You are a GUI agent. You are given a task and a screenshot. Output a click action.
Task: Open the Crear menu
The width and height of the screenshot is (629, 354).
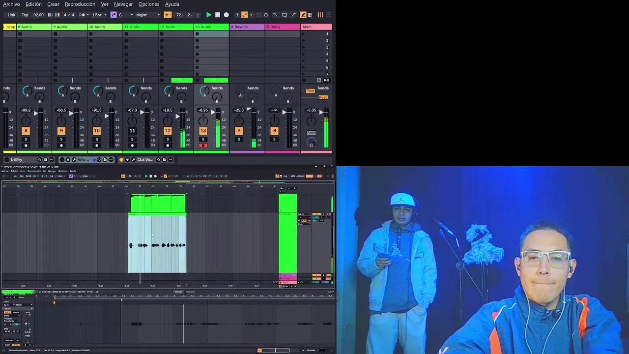pyautogui.click(x=53, y=4)
